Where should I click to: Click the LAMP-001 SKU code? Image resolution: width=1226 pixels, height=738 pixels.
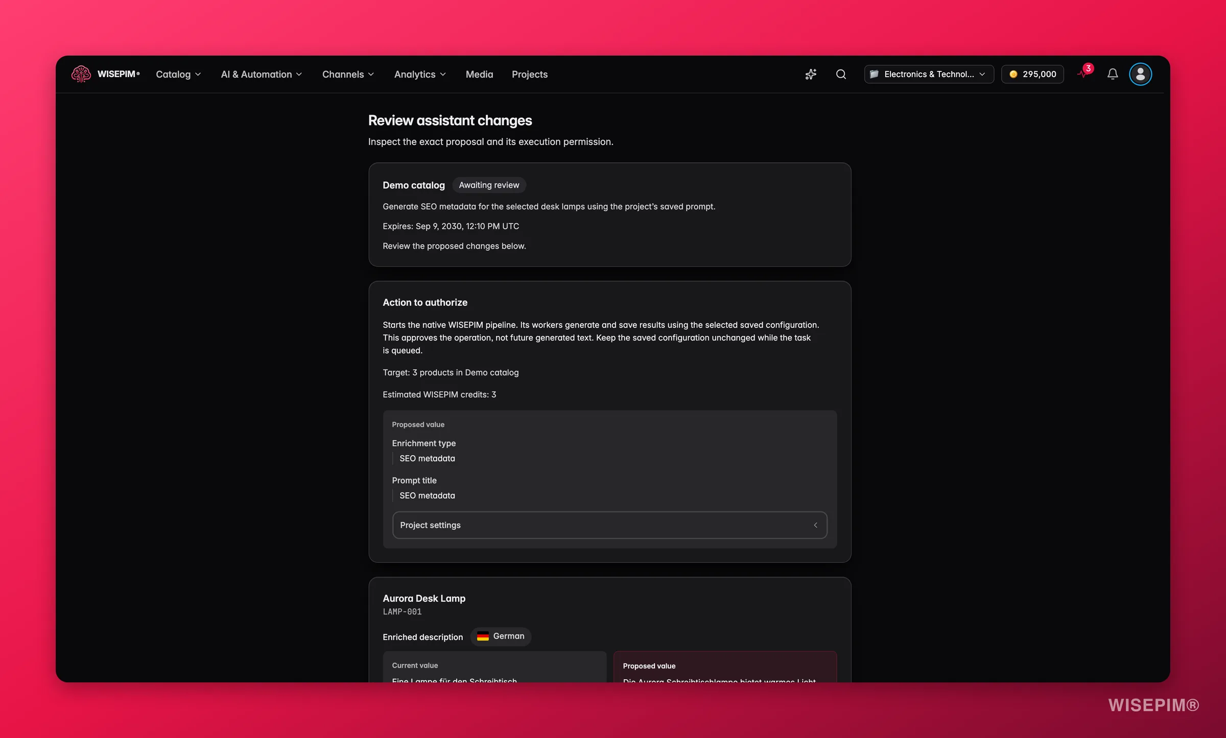(402, 612)
